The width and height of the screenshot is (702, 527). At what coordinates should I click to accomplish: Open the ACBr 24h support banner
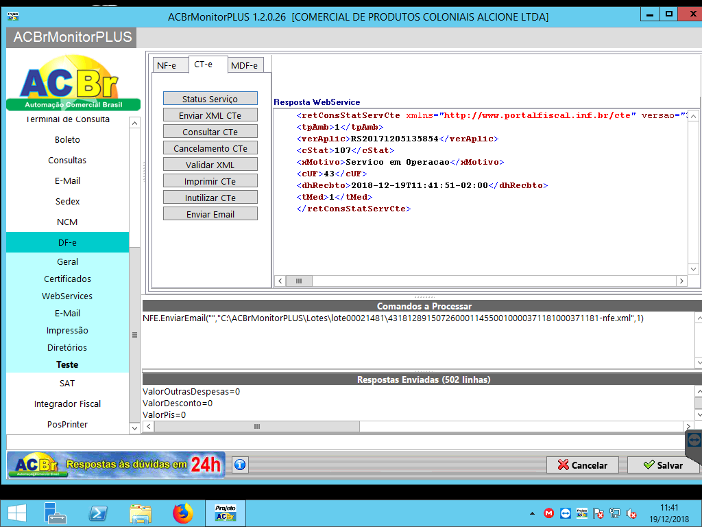(116, 465)
